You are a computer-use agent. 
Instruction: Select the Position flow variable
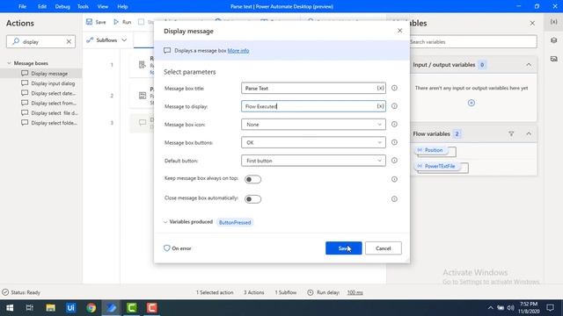click(x=431, y=150)
